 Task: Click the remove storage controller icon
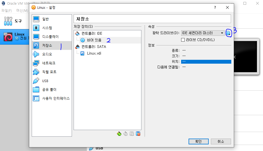click(x=125, y=134)
